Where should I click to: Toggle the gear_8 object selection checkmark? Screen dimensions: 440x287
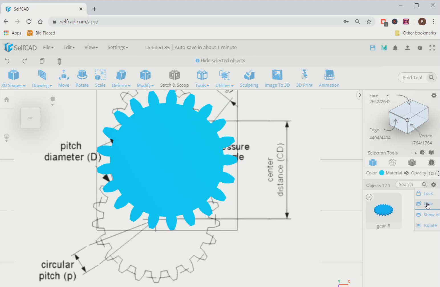(x=369, y=197)
